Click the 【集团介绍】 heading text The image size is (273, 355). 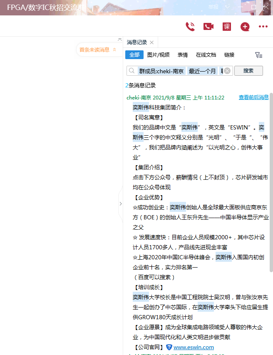[149, 167]
